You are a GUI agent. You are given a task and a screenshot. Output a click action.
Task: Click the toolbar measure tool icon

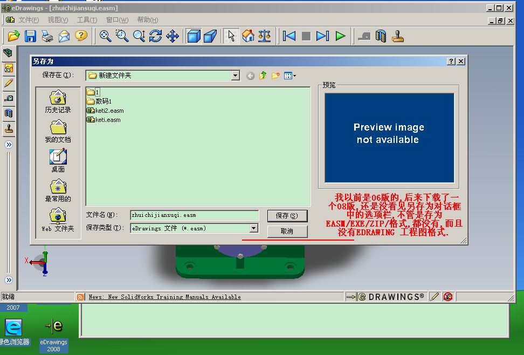coord(364,36)
